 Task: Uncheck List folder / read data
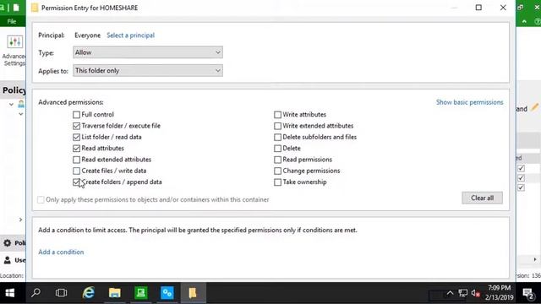[76, 137]
